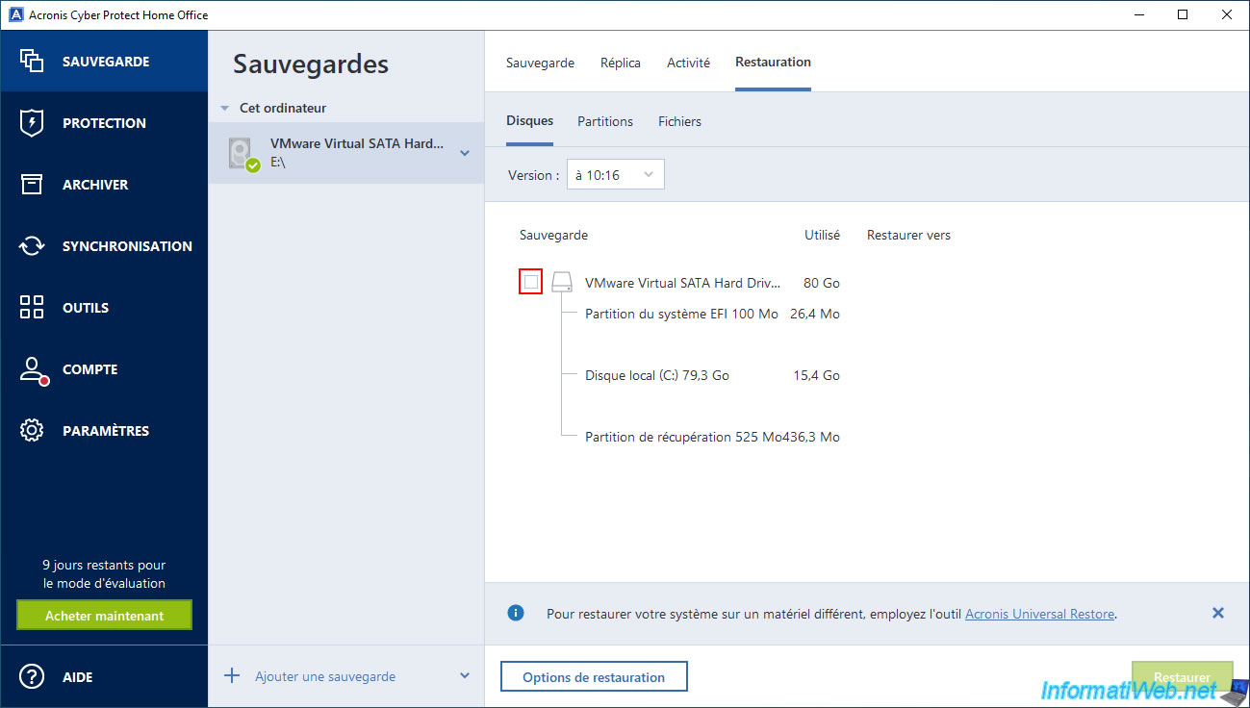The height and width of the screenshot is (708, 1250).
Task: Click the Aide question mark icon
Action: [32, 676]
